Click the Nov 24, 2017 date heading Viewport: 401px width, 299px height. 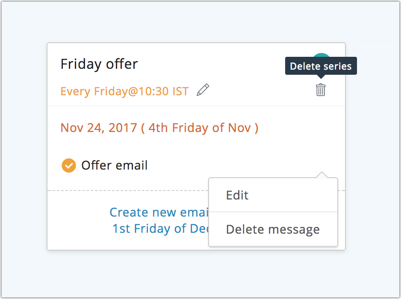(x=99, y=128)
